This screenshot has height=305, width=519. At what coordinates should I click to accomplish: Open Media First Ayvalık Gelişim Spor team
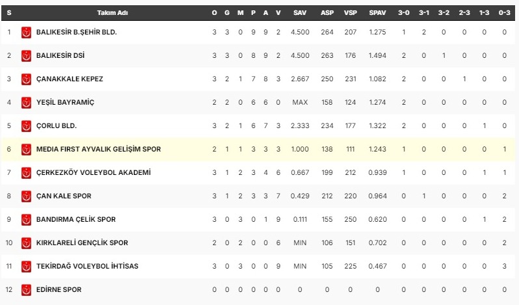point(100,149)
